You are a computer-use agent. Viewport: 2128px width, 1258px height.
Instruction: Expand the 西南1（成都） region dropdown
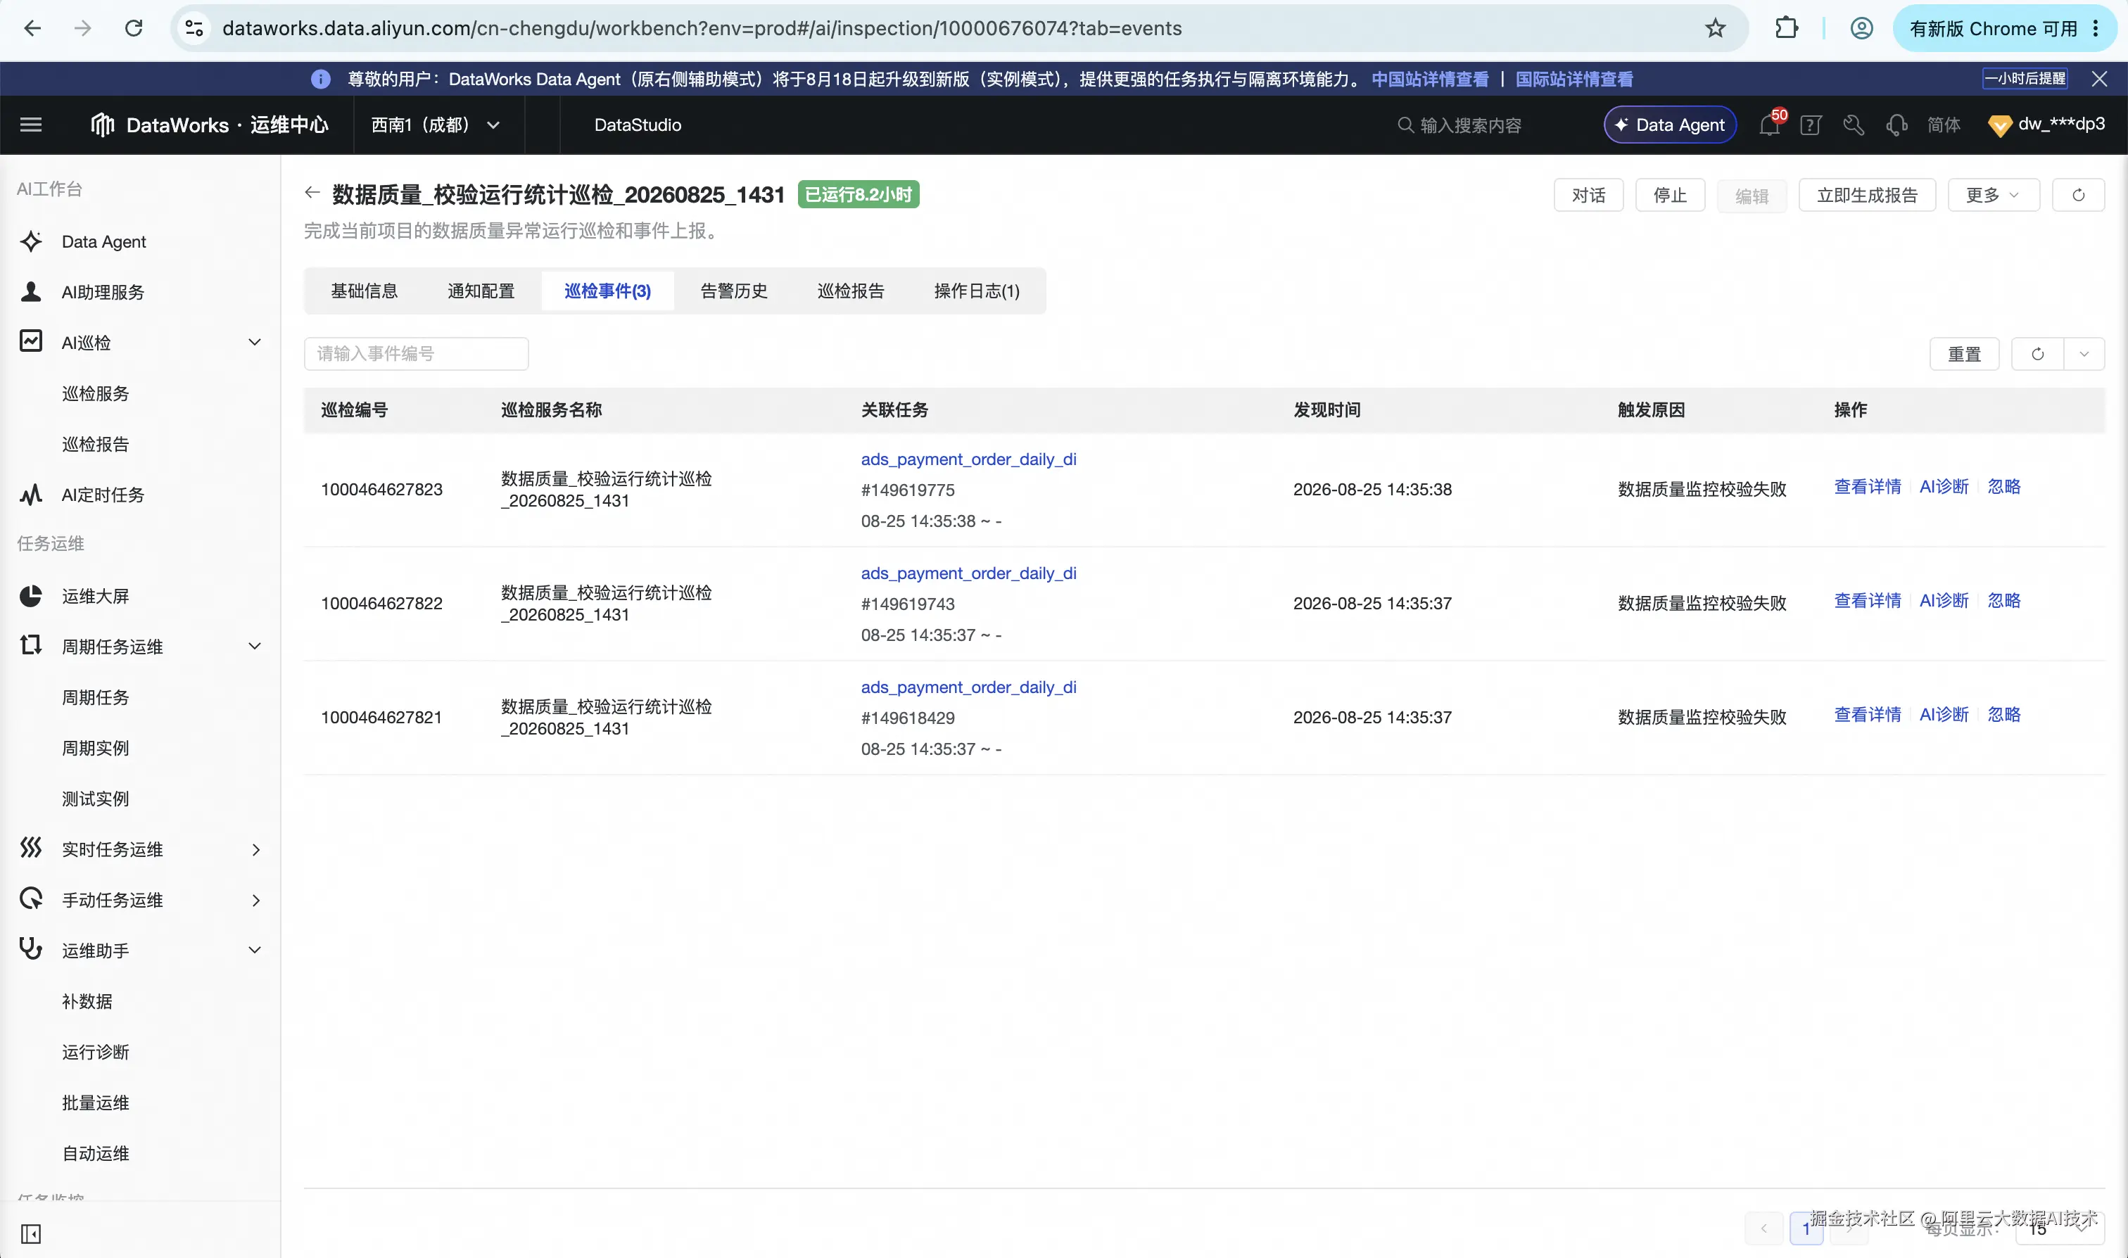(436, 125)
